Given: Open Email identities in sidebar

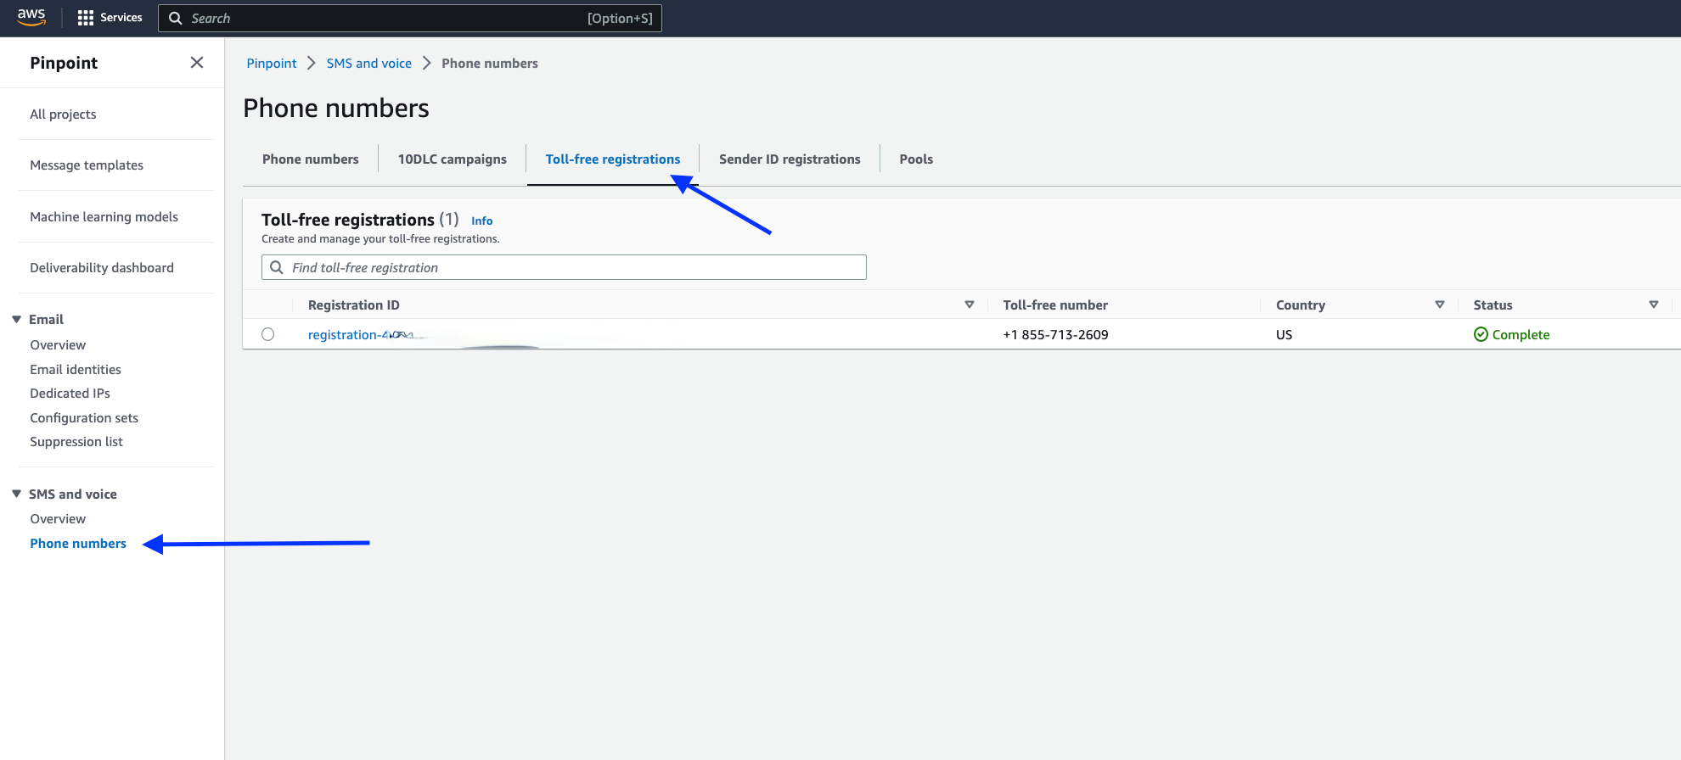Looking at the screenshot, I should point(76,370).
